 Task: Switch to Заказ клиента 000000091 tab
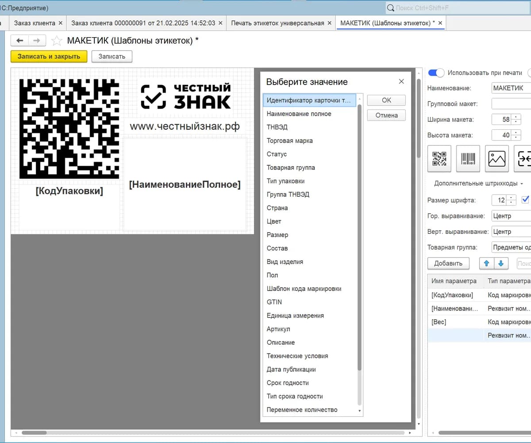(x=143, y=23)
